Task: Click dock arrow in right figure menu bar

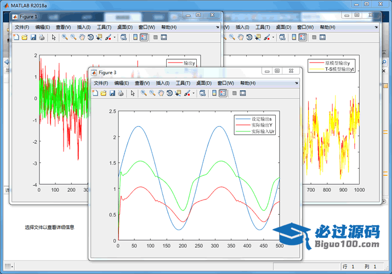Action: (376, 27)
